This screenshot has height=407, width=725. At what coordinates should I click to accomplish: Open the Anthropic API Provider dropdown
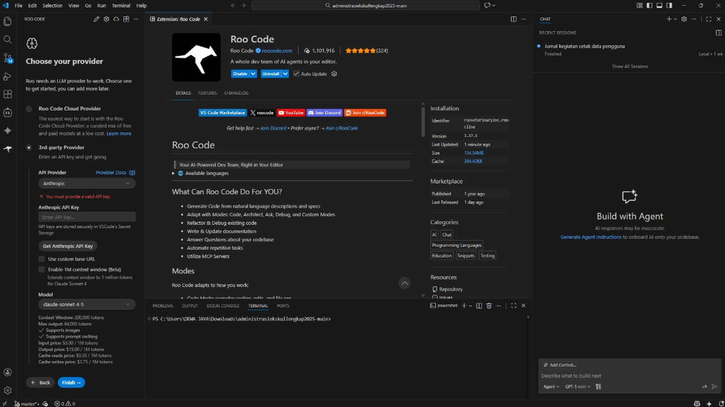tap(86, 183)
